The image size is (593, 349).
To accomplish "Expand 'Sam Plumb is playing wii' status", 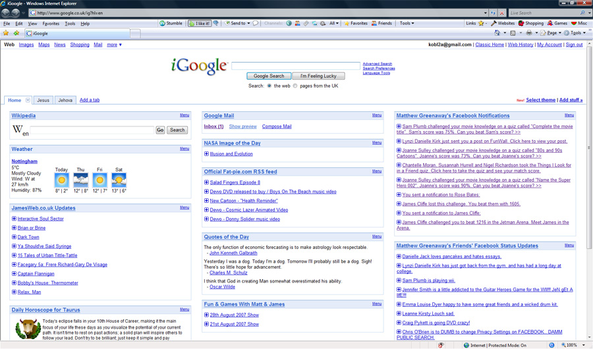I will point(399,281).
